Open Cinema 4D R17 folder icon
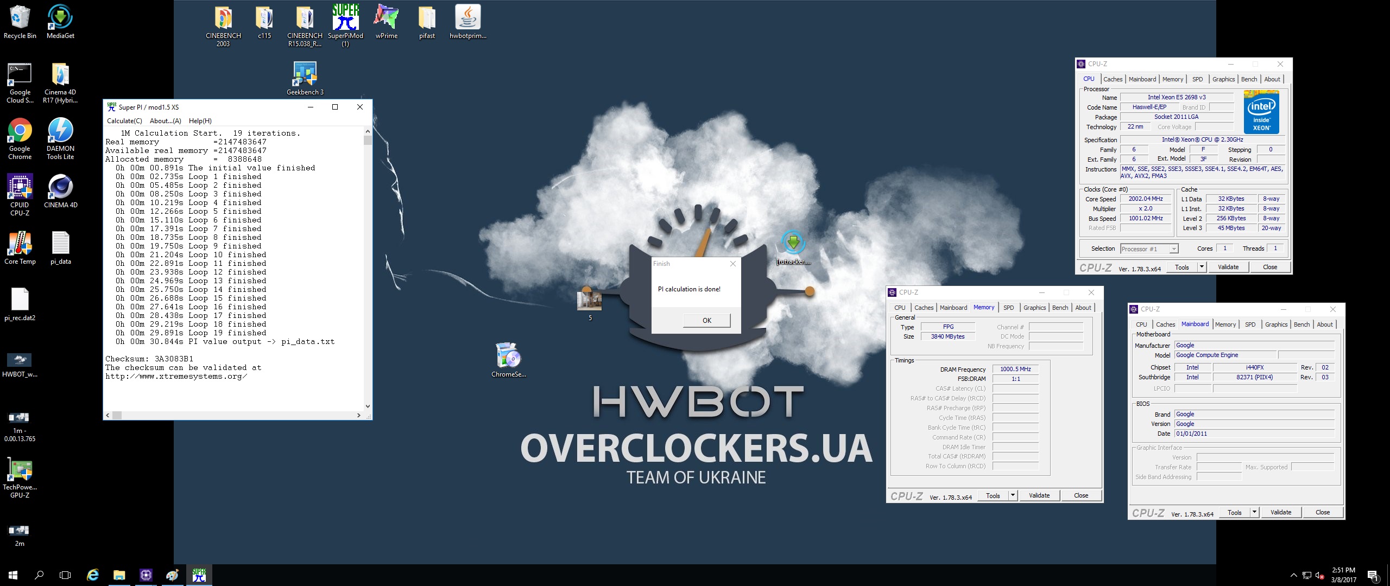1390x586 pixels. coord(60,82)
